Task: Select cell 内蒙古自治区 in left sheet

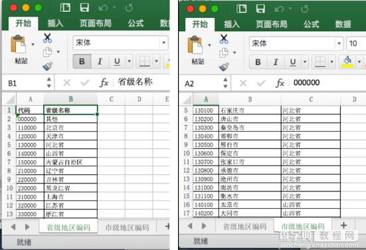Action: point(70,162)
